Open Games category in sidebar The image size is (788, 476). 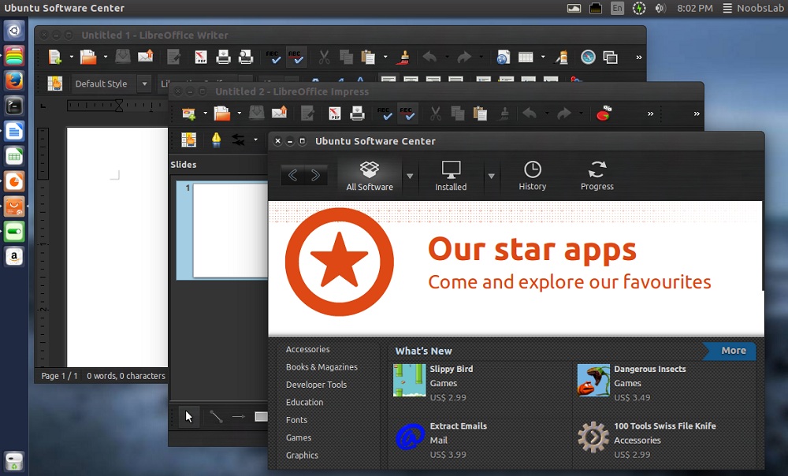[299, 437]
